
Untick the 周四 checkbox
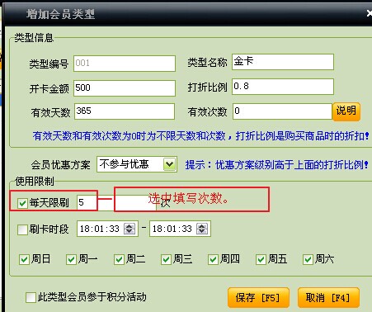(213, 259)
